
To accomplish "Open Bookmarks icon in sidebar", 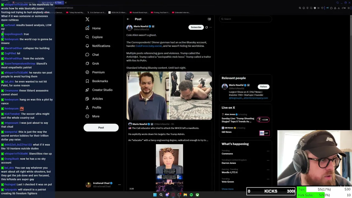I will pos(87,81).
